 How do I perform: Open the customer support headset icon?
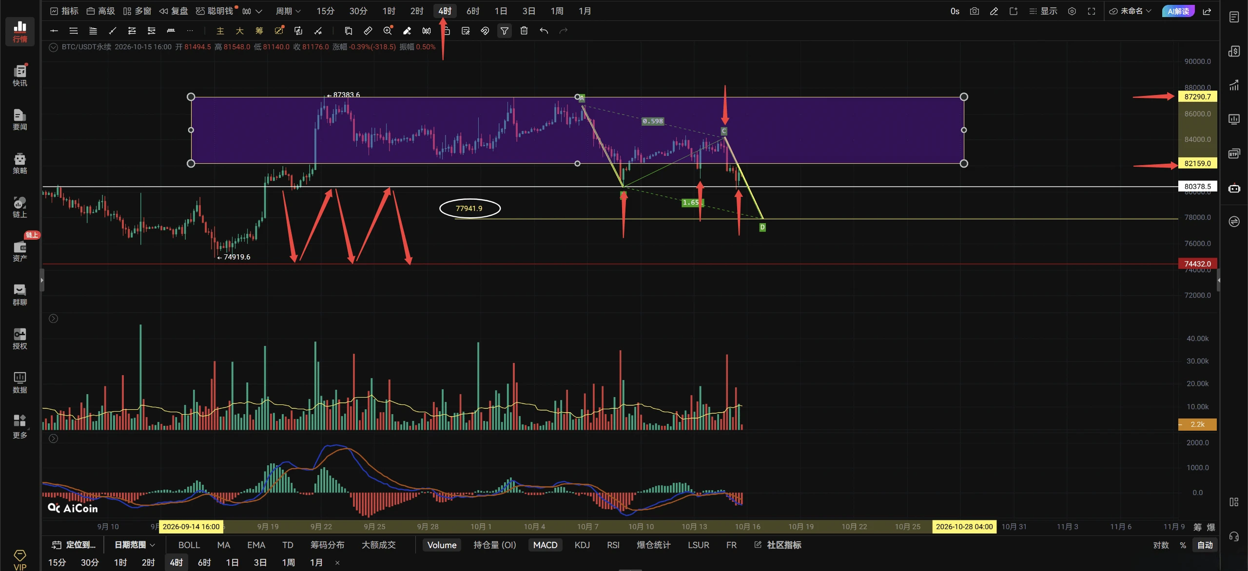pyautogui.click(x=1234, y=536)
